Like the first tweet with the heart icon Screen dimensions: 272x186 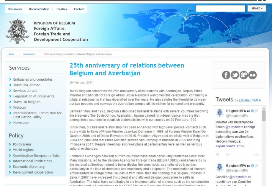coord(217,154)
